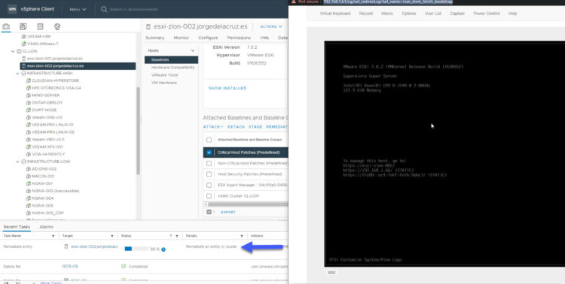The image size is (565, 284).
Task: Click the host icon beside esxi-zlon-002 title
Action: [x=148, y=26]
